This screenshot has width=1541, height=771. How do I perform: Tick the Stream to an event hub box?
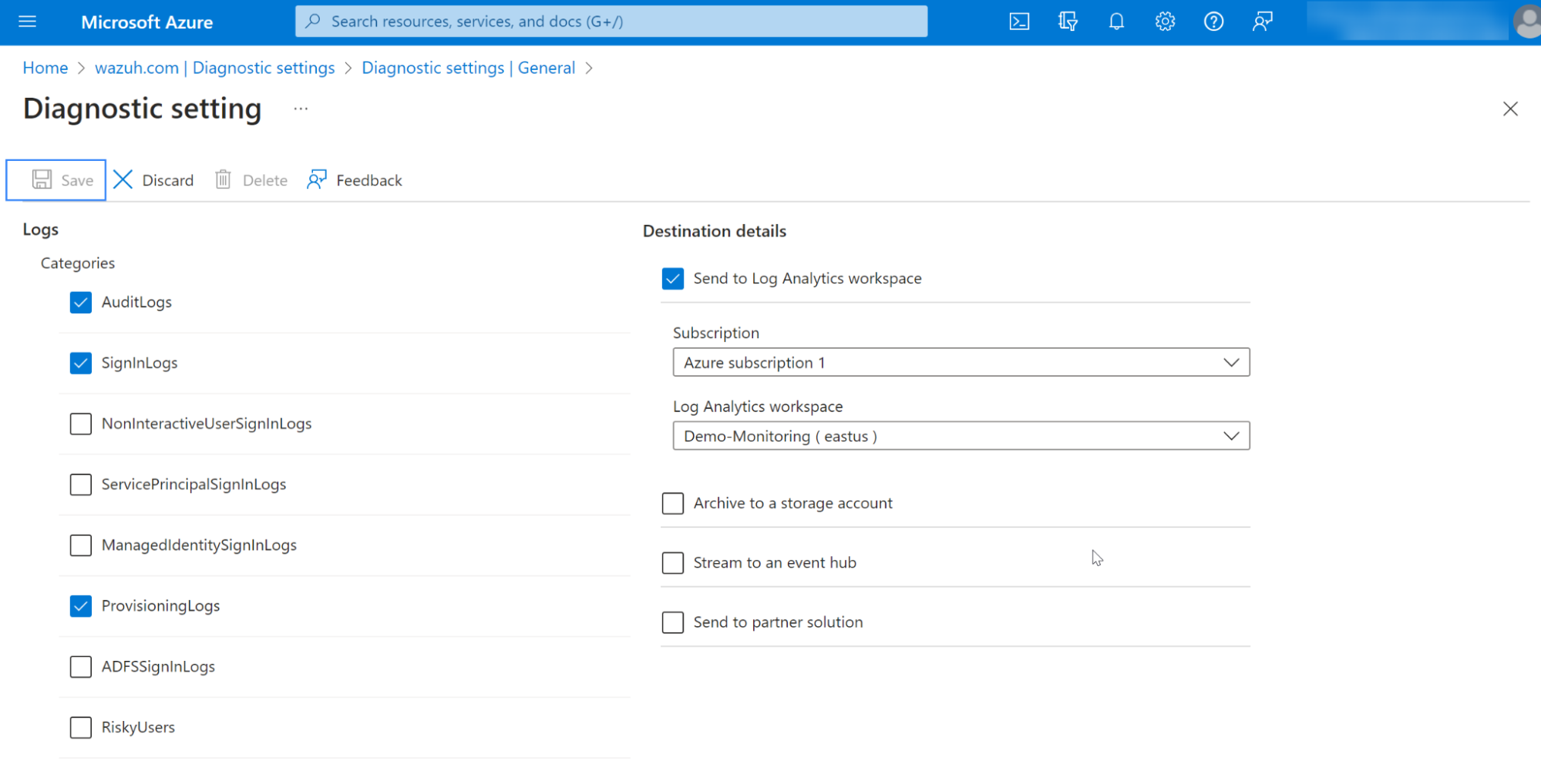(x=673, y=563)
